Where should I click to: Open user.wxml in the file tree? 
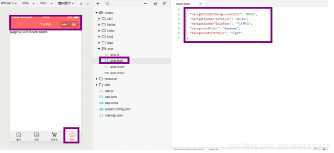click(114, 67)
